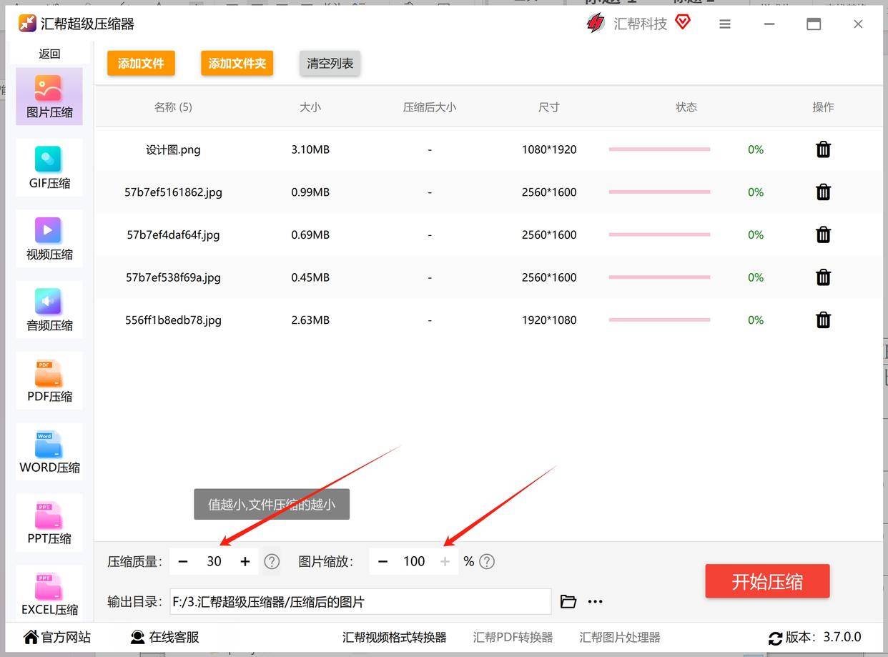Delete 556ff1b8edb78.jpg with its trash icon
888x657 pixels.
[823, 320]
